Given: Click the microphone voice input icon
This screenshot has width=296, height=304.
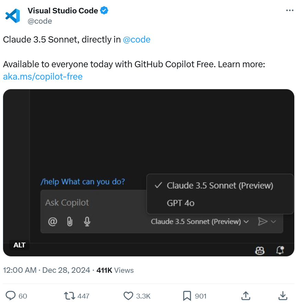Looking at the screenshot, I should (87, 221).
